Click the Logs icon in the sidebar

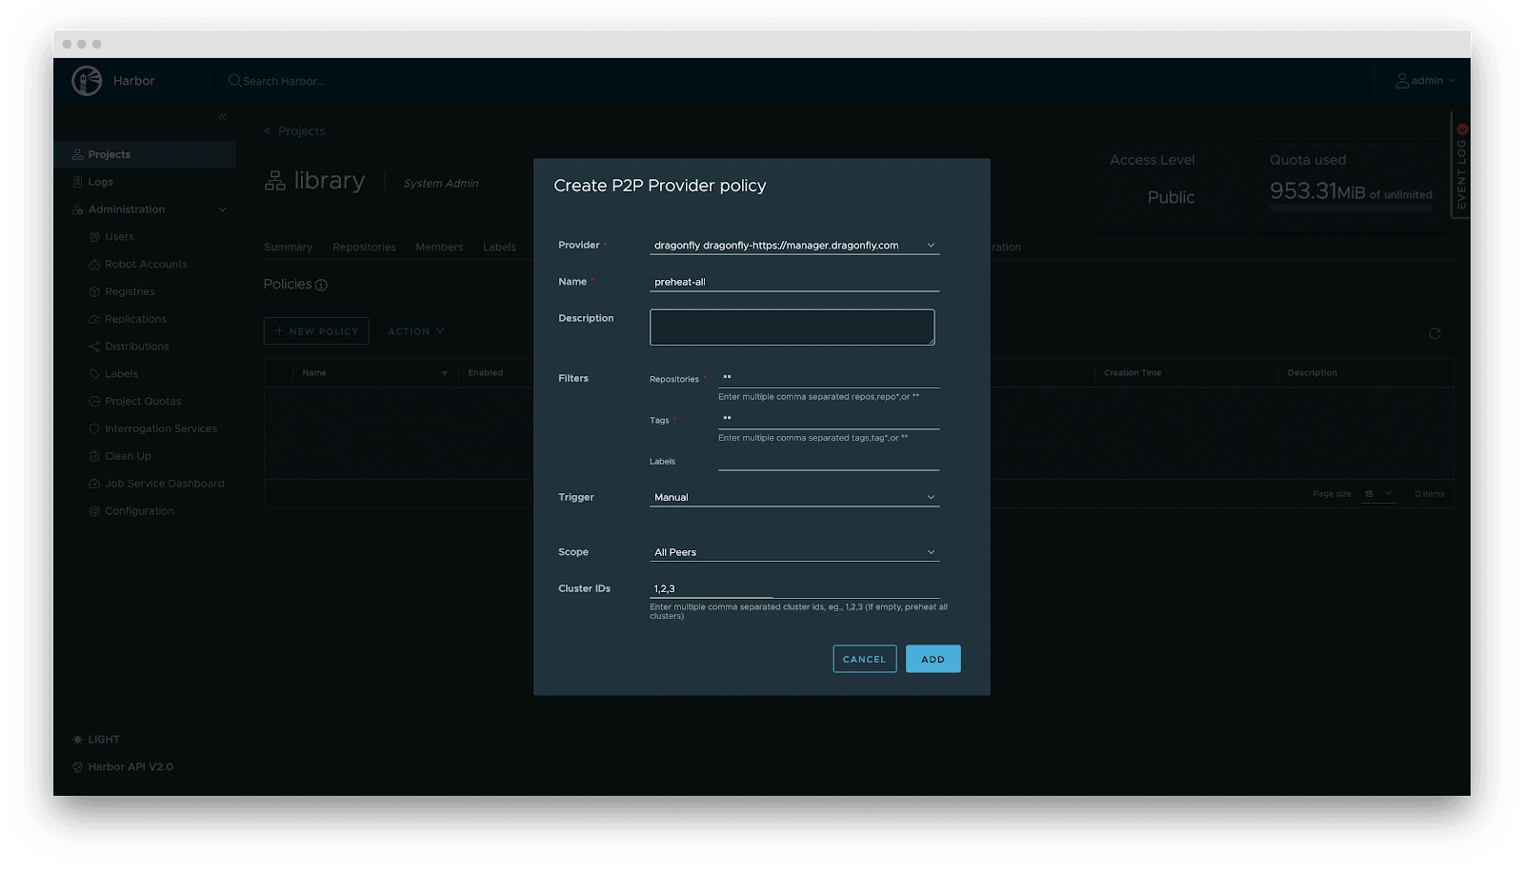click(x=79, y=181)
